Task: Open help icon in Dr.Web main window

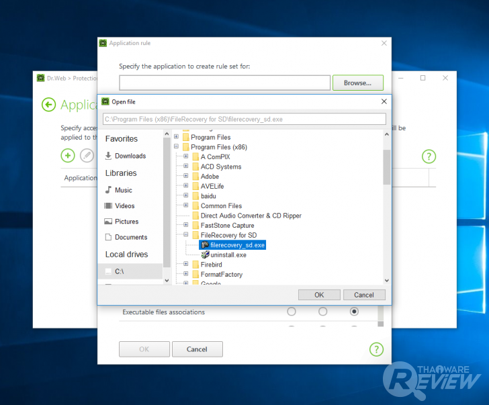Action: coord(429,156)
